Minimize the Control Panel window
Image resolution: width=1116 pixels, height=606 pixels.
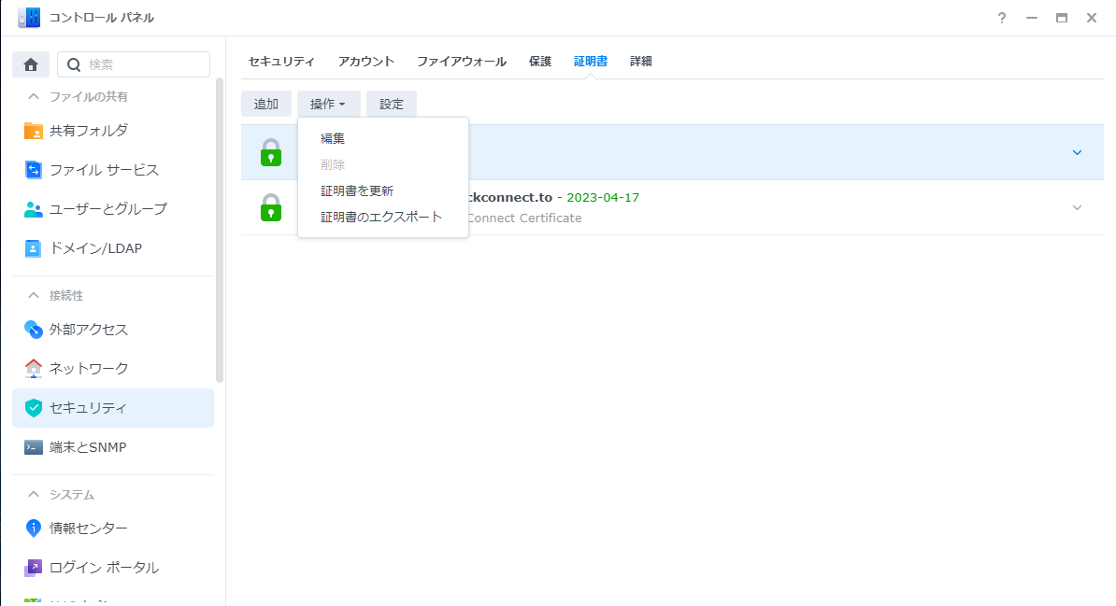click(x=1031, y=18)
